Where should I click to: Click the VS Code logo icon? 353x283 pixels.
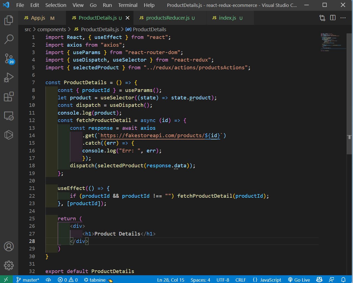point(6,5)
